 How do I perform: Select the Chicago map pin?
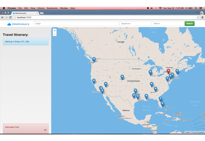[x=150, y=73]
